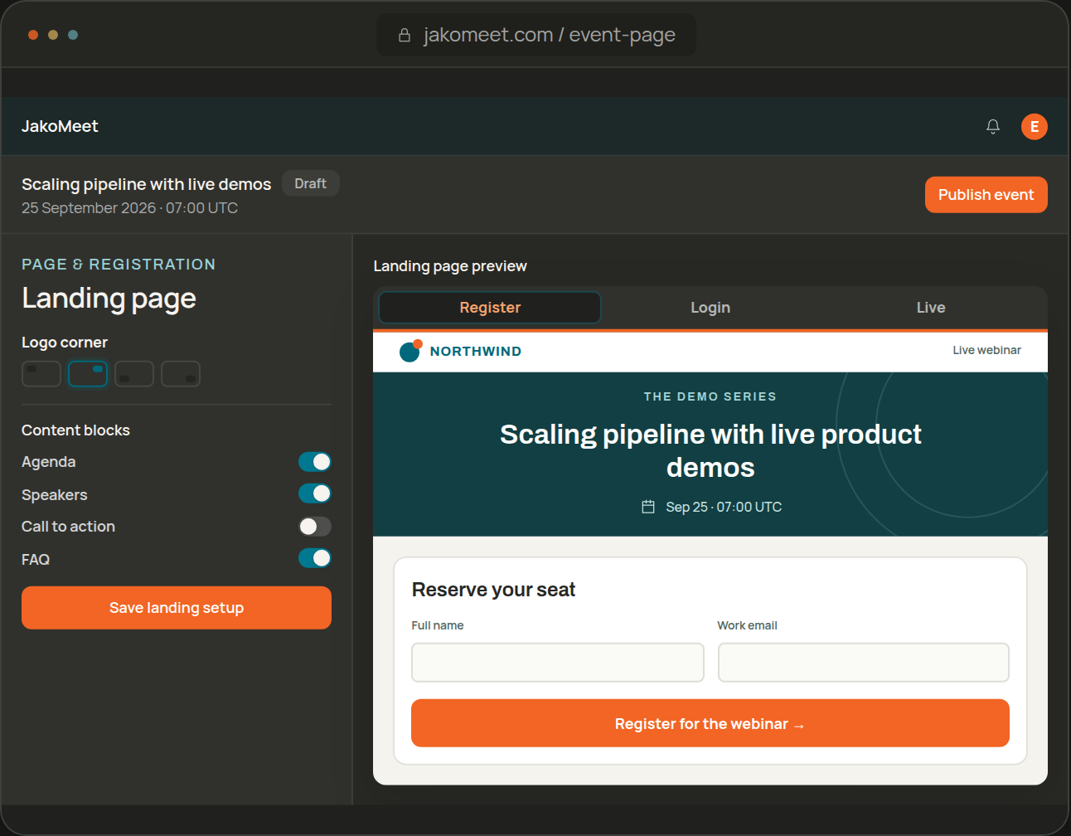Toggle the Speakers content block
The height and width of the screenshot is (836, 1071).
(315, 493)
